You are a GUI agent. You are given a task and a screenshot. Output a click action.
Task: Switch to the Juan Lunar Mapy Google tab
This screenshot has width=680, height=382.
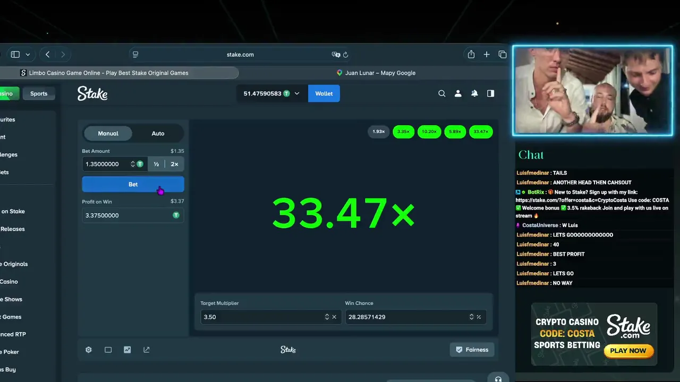(376, 73)
